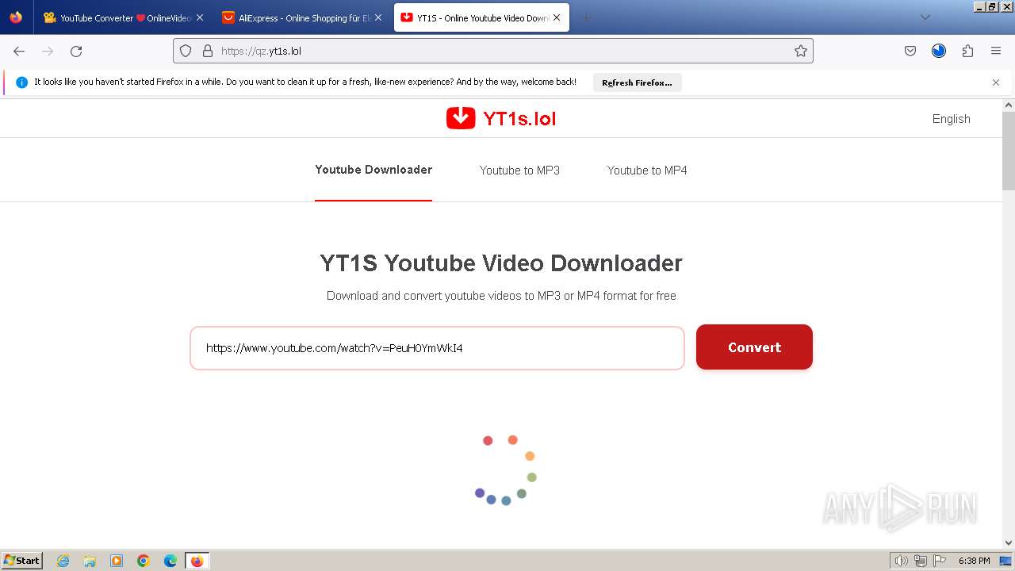Focus the YouTube URL input field

point(437,348)
